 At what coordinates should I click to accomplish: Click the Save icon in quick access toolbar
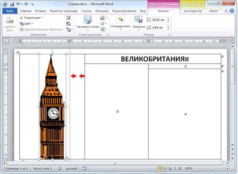point(12,4)
